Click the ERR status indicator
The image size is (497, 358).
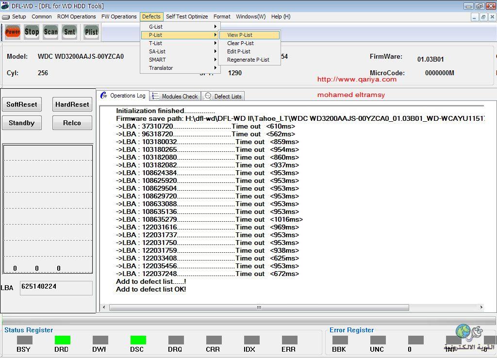pos(290,340)
